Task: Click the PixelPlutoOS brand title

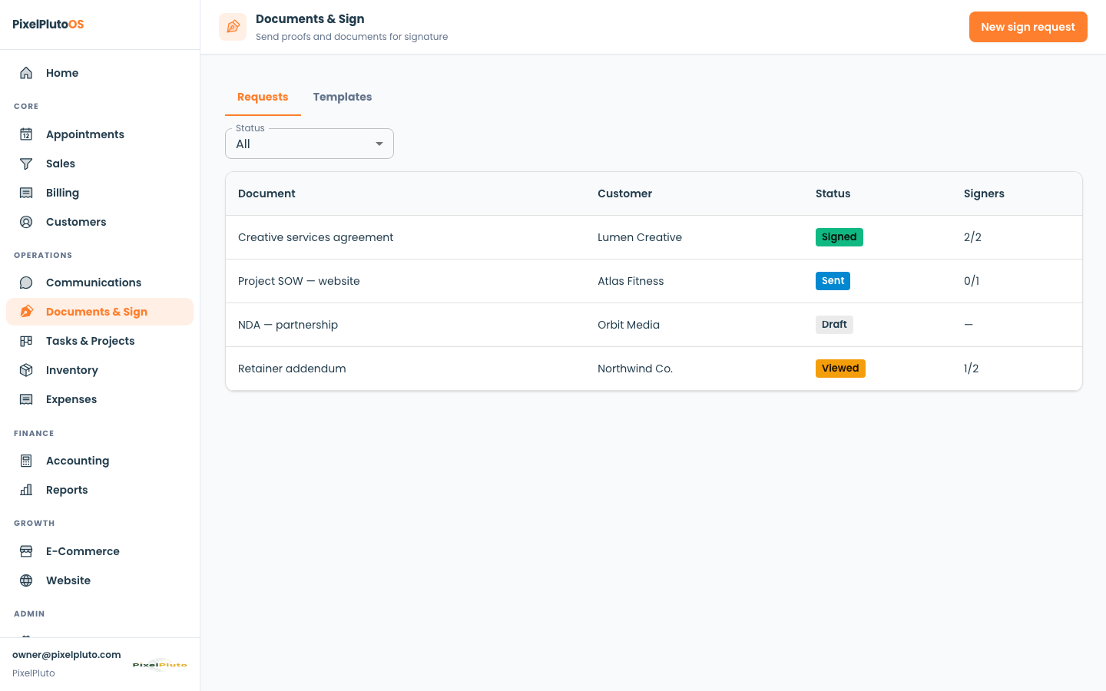Action: [x=48, y=24]
